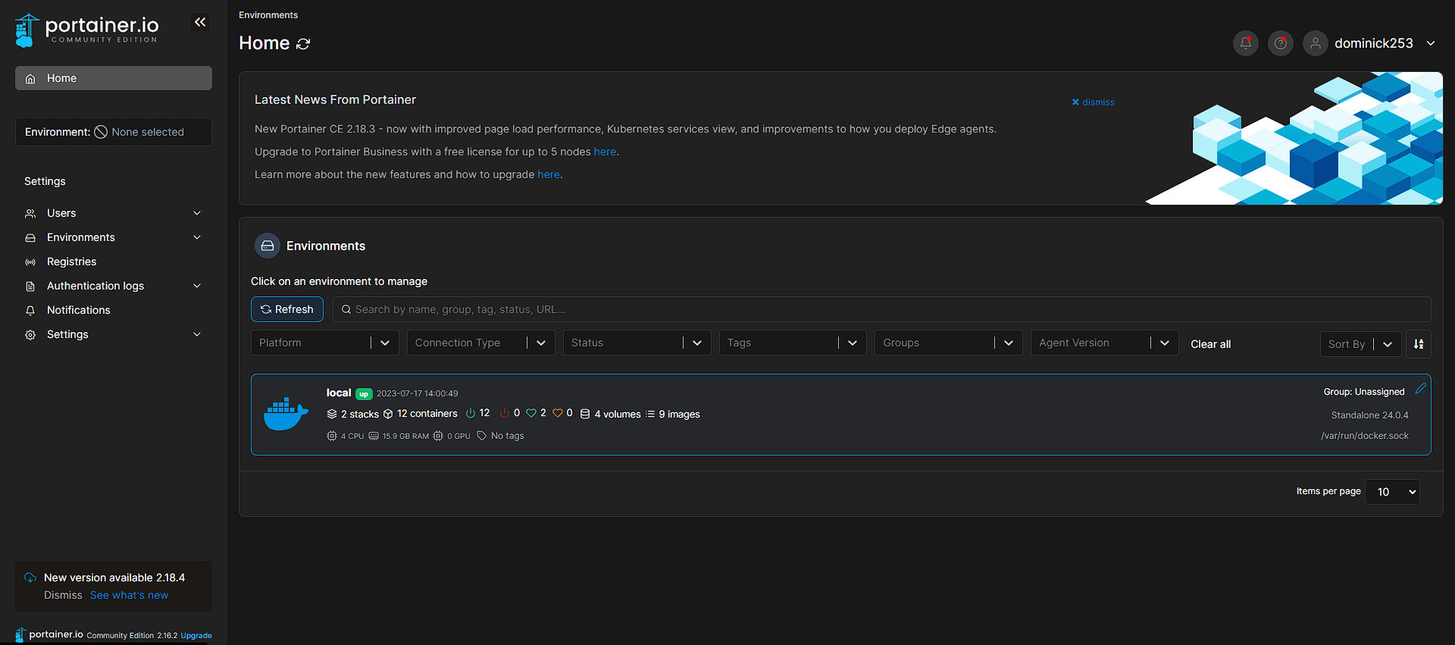Click the CPU chip icon

click(332, 436)
